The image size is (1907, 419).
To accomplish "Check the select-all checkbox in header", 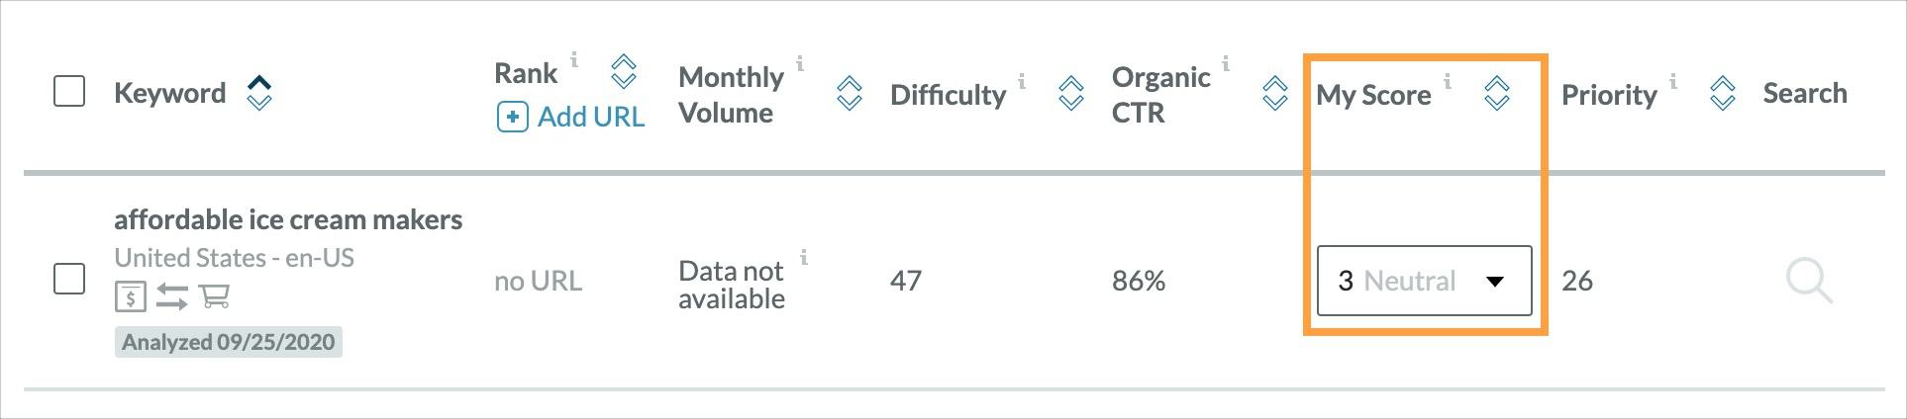I will tap(69, 92).
